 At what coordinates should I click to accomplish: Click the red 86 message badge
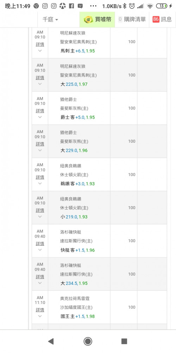156,19
